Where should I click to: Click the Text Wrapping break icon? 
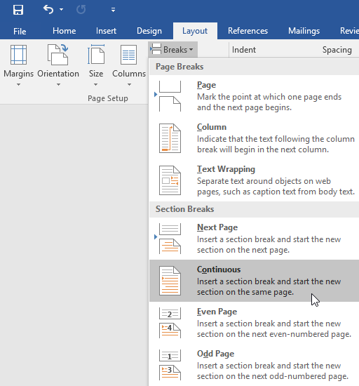170,180
